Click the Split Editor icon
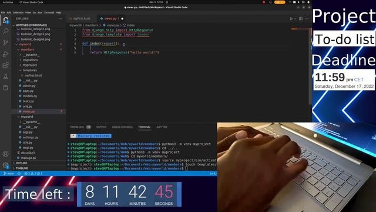The image size is (376, 212). (x=301, y=18)
